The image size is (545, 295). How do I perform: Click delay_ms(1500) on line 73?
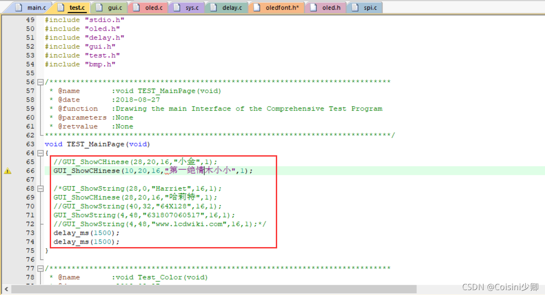tap(87, 233)
